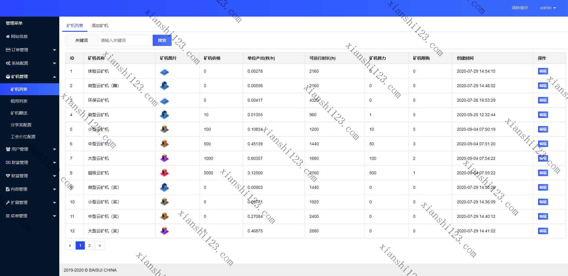The image size is (568, 276).
Task: Edit ID 4 微型云矿机 row
Action: coord(543,115)
